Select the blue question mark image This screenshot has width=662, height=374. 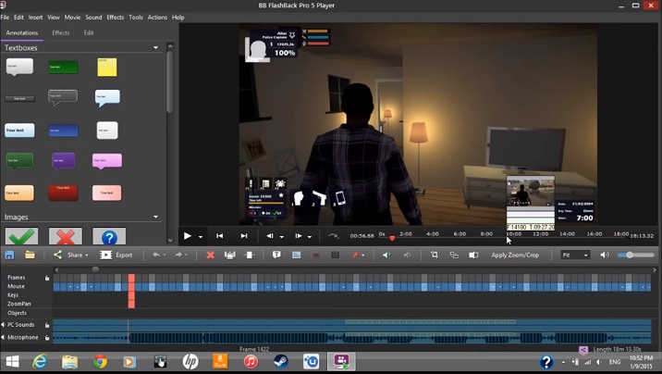pos(109,236)
